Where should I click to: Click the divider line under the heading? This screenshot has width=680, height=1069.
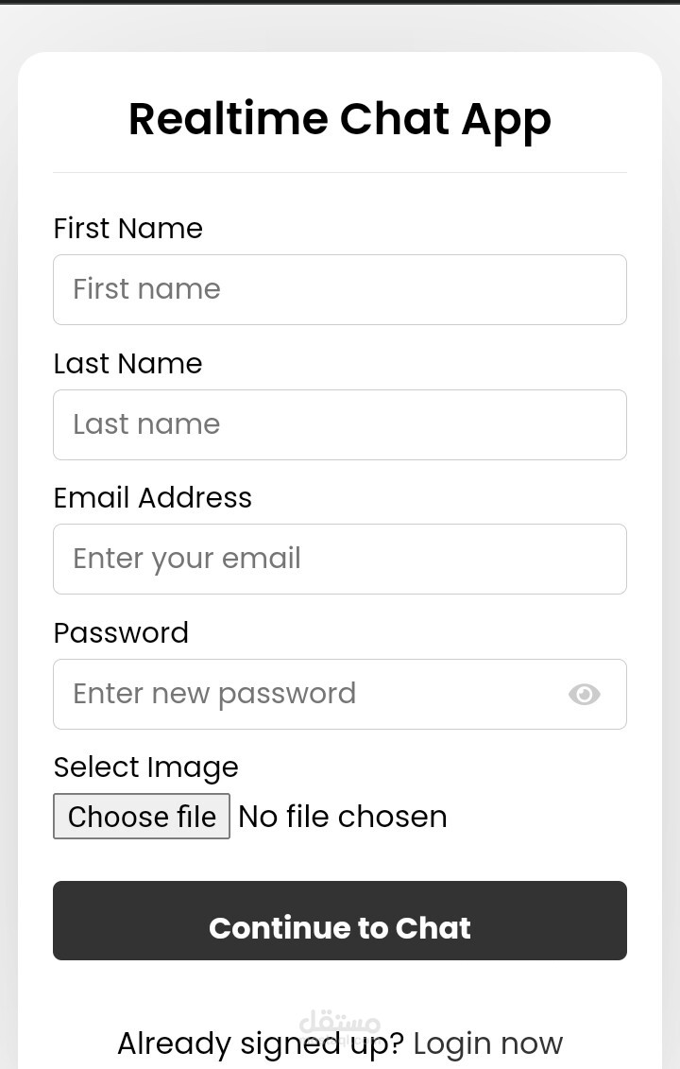(x=340, y=173)
